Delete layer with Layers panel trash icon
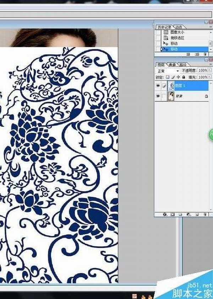The height and width of the screenshot is (299, 213). point(205,214)
